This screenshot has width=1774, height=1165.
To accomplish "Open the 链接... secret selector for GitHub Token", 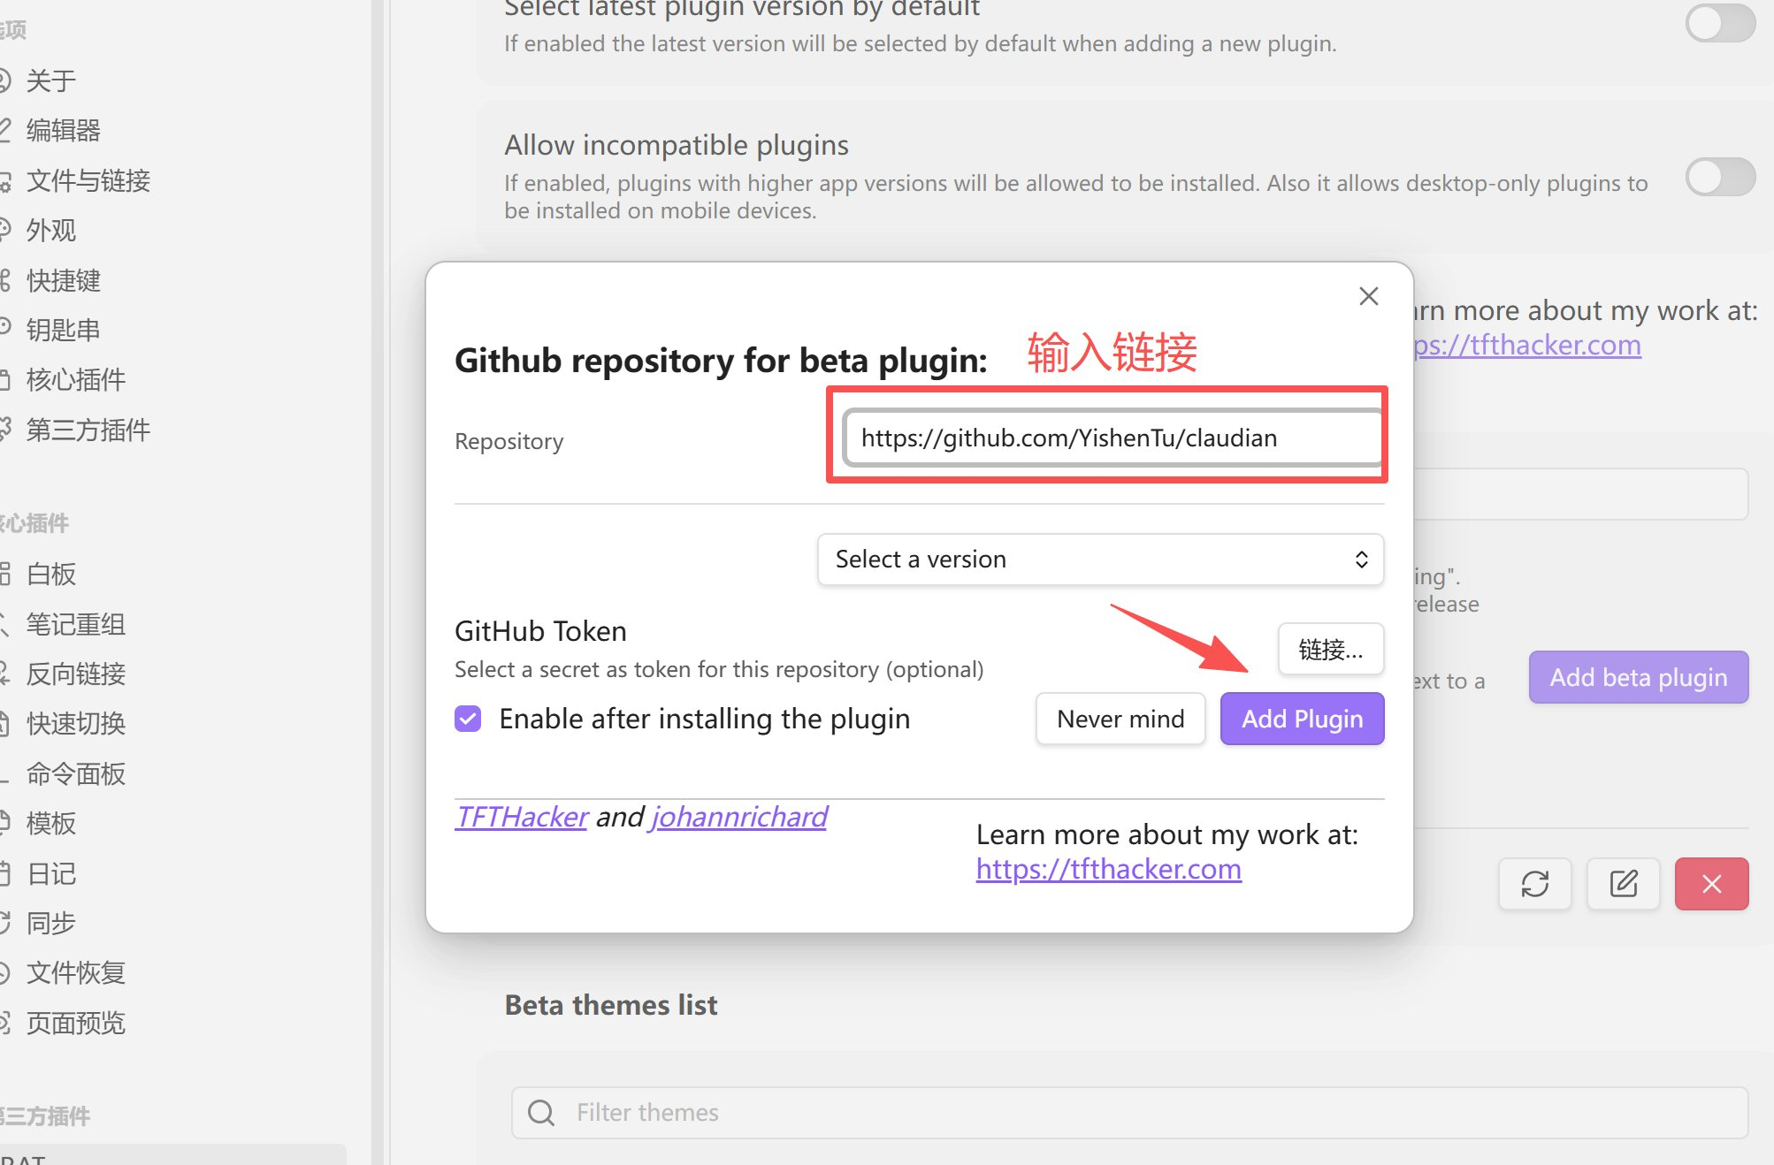I will (1330, 650).
